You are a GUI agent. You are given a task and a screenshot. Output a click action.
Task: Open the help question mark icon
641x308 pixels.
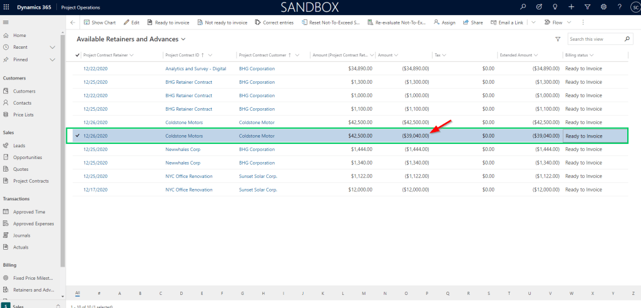pyautogui.click(x=618, y=7)
